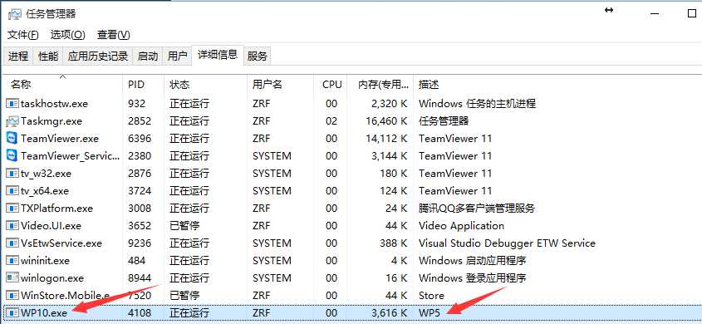Sort by the CPU column header
Viewport: 702px width, 324px height.
click(x=330, y=84)
